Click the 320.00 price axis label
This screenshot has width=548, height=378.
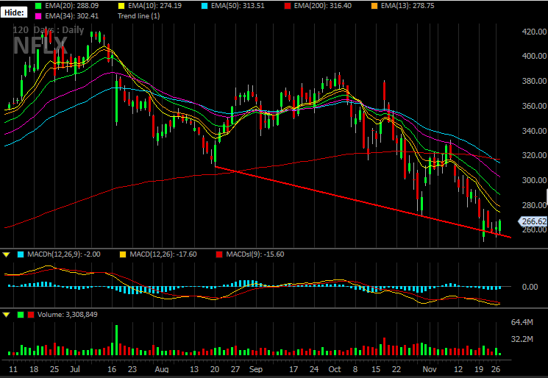tap(534, 155)
